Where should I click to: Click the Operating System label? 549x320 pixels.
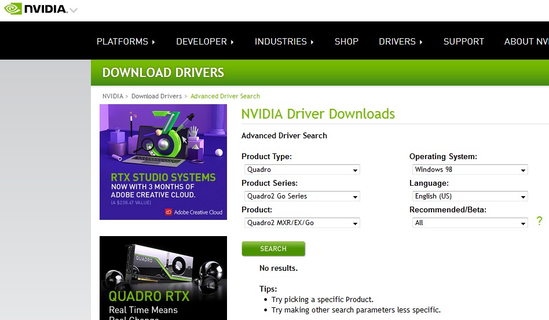443,157
